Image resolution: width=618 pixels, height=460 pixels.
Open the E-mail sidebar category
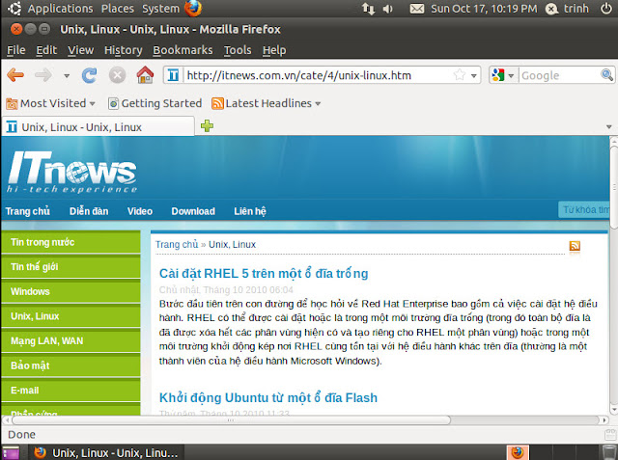[70, 391]
